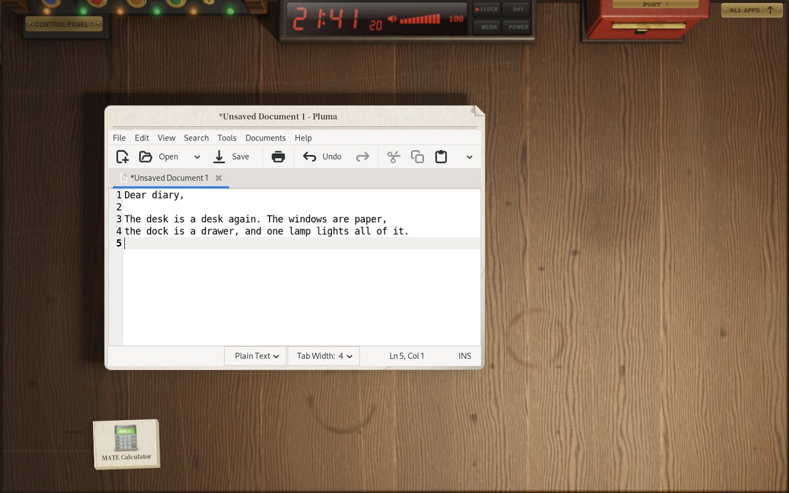Switch display to Clock mode
Viewport: 789px width, 493px height.
pos(487,9)
